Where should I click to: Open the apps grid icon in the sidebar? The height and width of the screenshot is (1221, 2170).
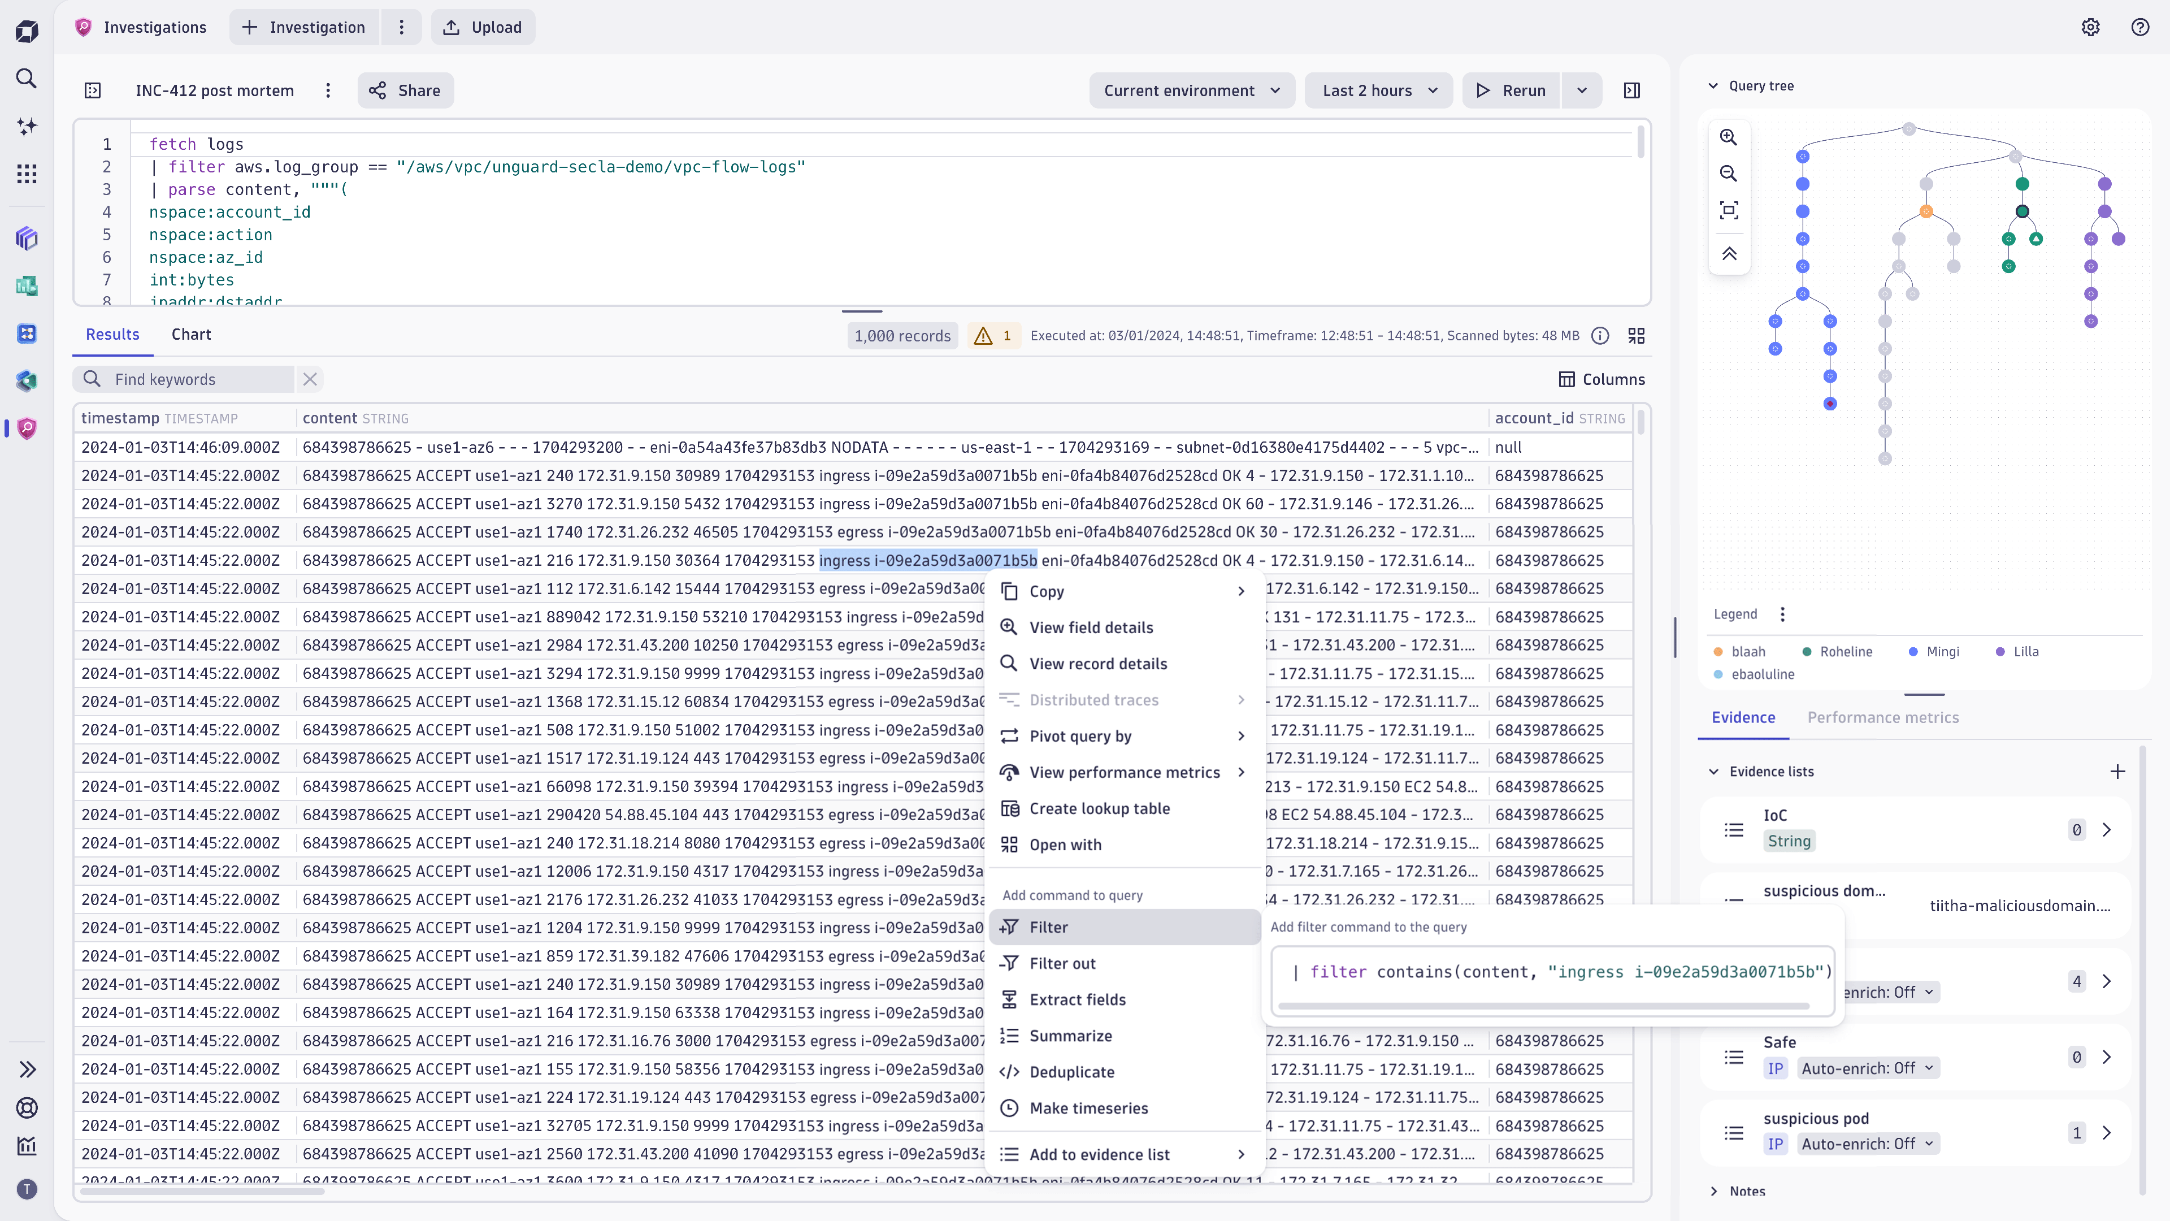[26, 174]
